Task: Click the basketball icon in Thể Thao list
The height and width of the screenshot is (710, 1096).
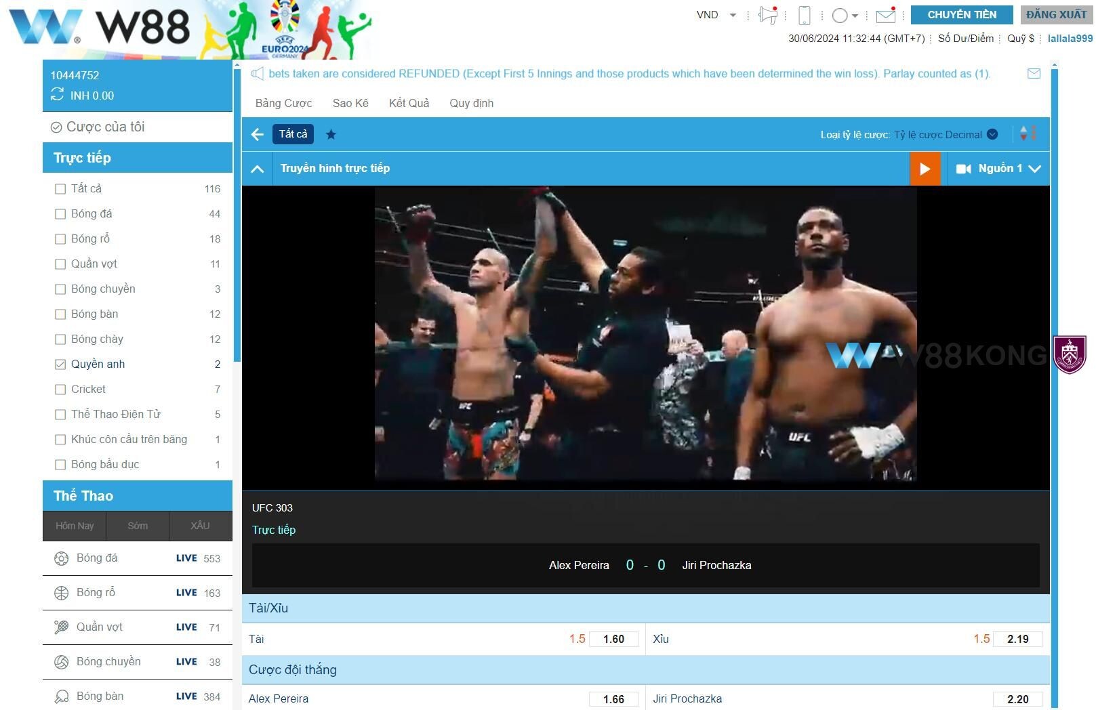Action: pyautogui.click(x=62, y=593)
